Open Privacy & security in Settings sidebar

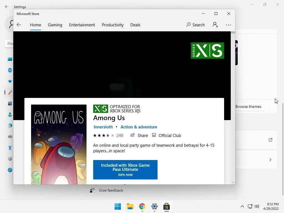tap(10, 159)
